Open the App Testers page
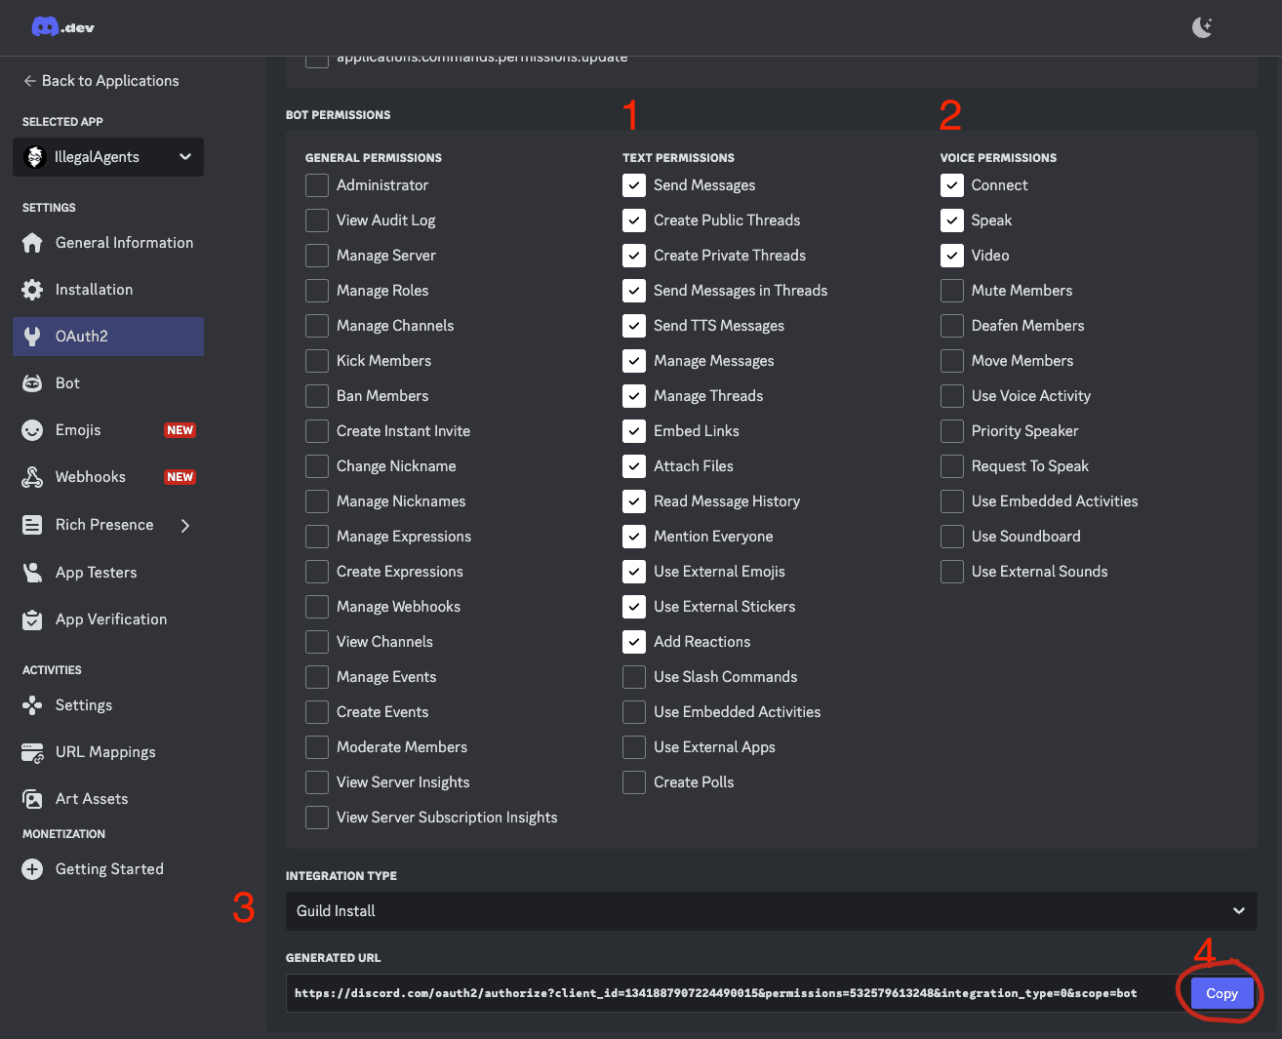Screen dimensions: 1282x1039 [108, 573]
